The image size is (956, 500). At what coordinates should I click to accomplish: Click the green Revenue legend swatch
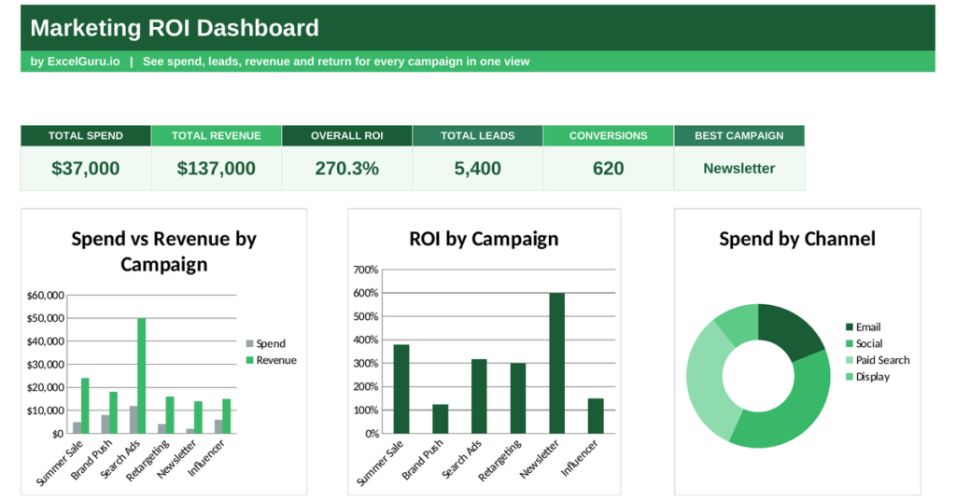pos(249,360)
